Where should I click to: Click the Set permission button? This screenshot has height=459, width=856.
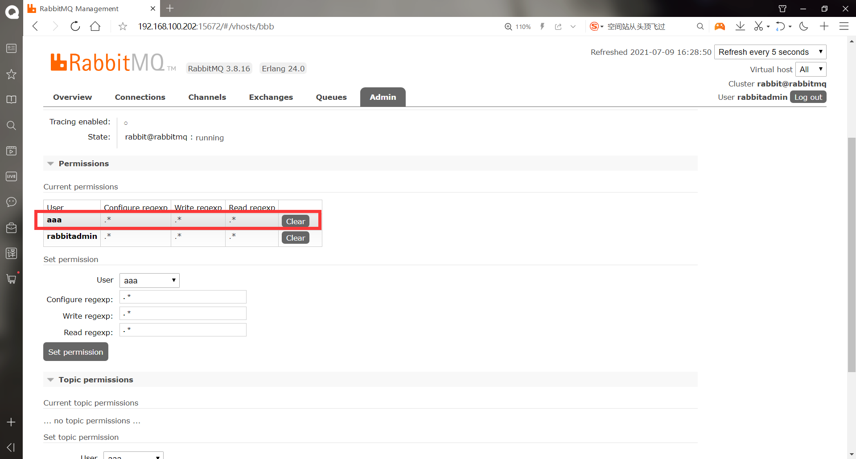tap(75, 352)
